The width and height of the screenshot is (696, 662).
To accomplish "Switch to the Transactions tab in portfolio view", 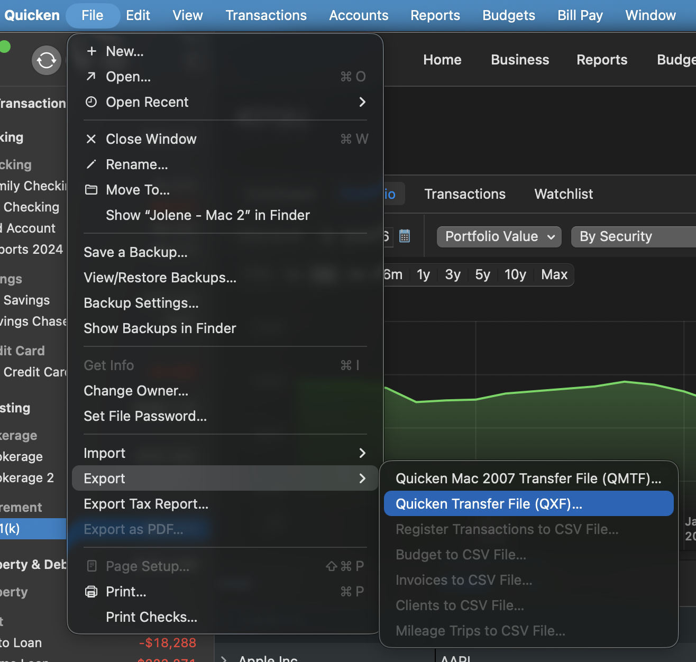I will pyautogui.click(x=465, y=194).
